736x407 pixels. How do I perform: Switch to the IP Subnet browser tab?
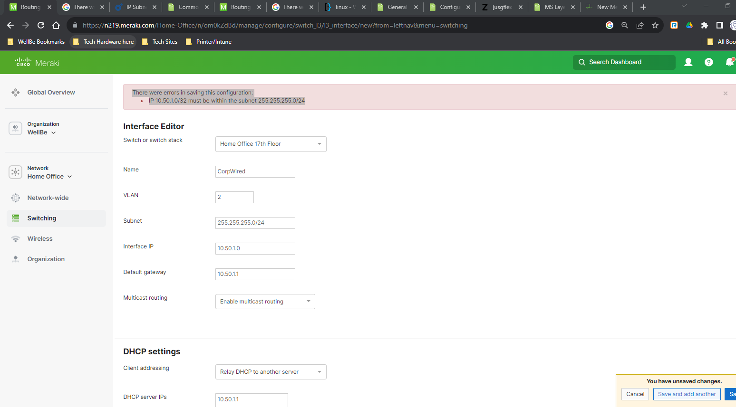136,7
